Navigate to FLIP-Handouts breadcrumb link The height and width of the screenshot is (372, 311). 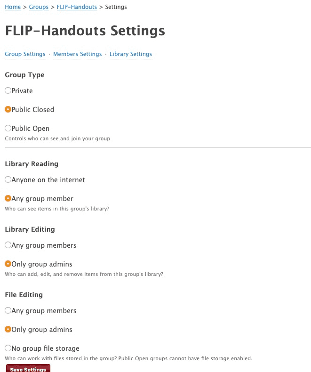pyautogui.click(x=77, y=7)
